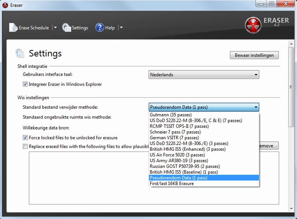
Task: Click the scrollbar down arrow
Action: click(x=291, y=208)
